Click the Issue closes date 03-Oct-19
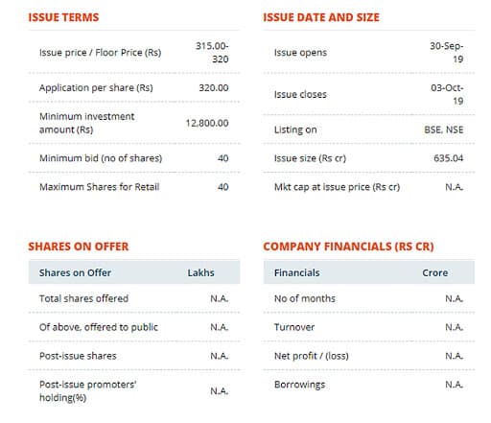The image size is (491, 423). point(447,94)
